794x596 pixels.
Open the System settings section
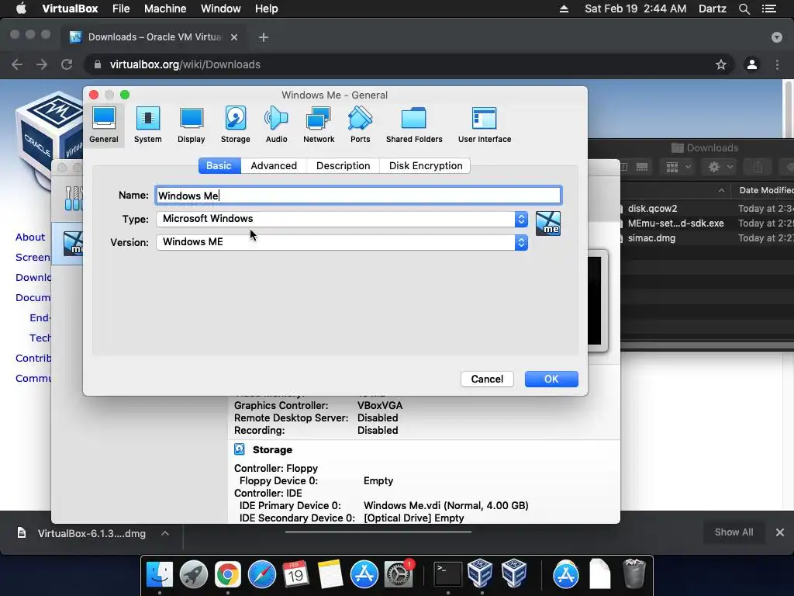pyautogui.click(x=148, y=125)
